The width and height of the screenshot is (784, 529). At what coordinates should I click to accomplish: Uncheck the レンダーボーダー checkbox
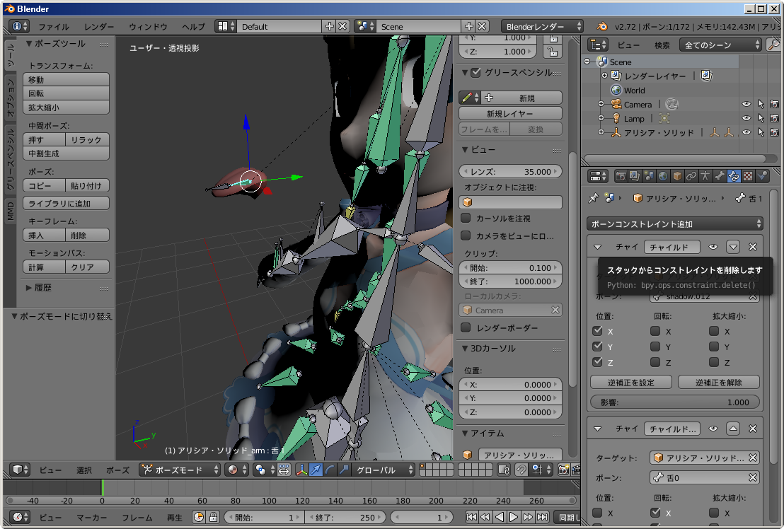466,327
